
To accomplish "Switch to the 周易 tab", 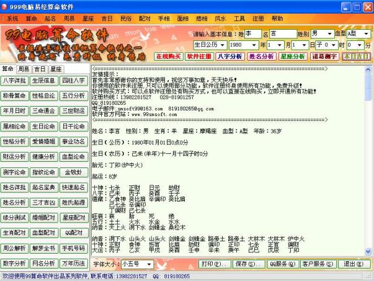I will coord(24,69).
